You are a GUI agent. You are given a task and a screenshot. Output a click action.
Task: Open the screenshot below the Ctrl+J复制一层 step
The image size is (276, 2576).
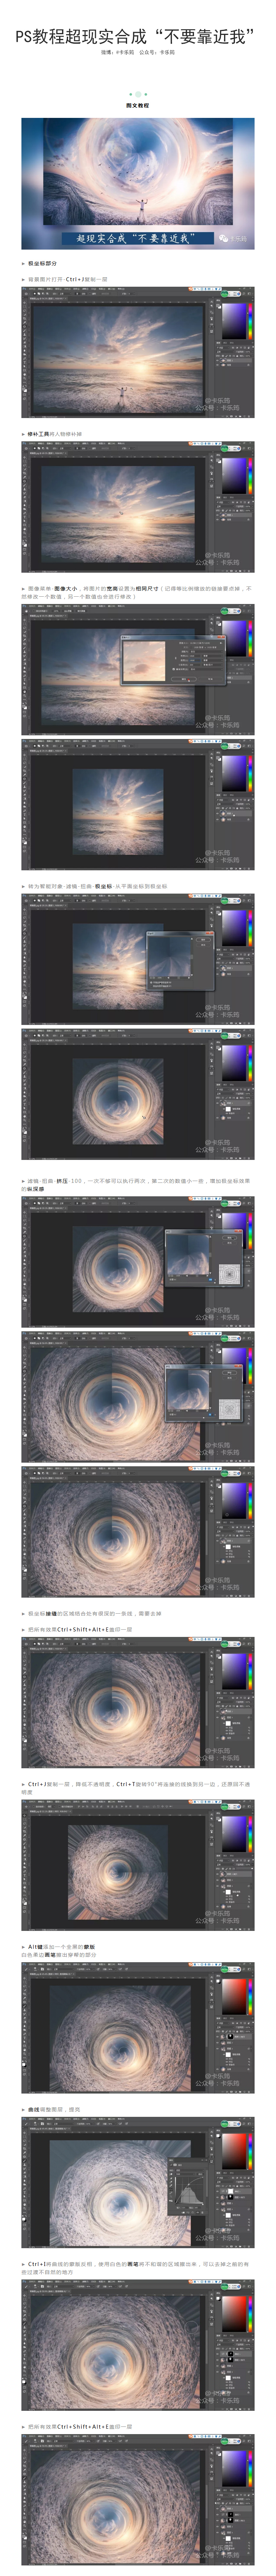(x=138, y=352)
